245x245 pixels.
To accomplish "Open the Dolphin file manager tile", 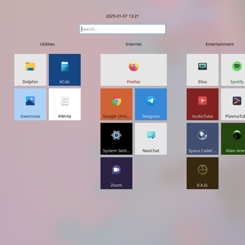I will 30,70.
